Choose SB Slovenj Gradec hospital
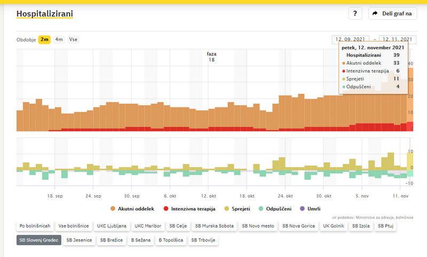Image resolution: width=427 pixels, height=257 pixels. pyautogui.click(x=39, y=240)
